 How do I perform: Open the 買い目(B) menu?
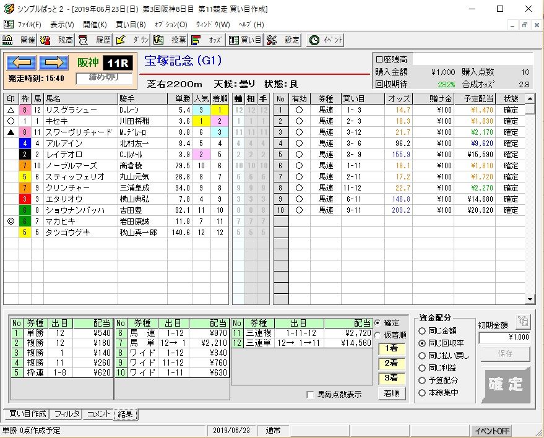131,25
